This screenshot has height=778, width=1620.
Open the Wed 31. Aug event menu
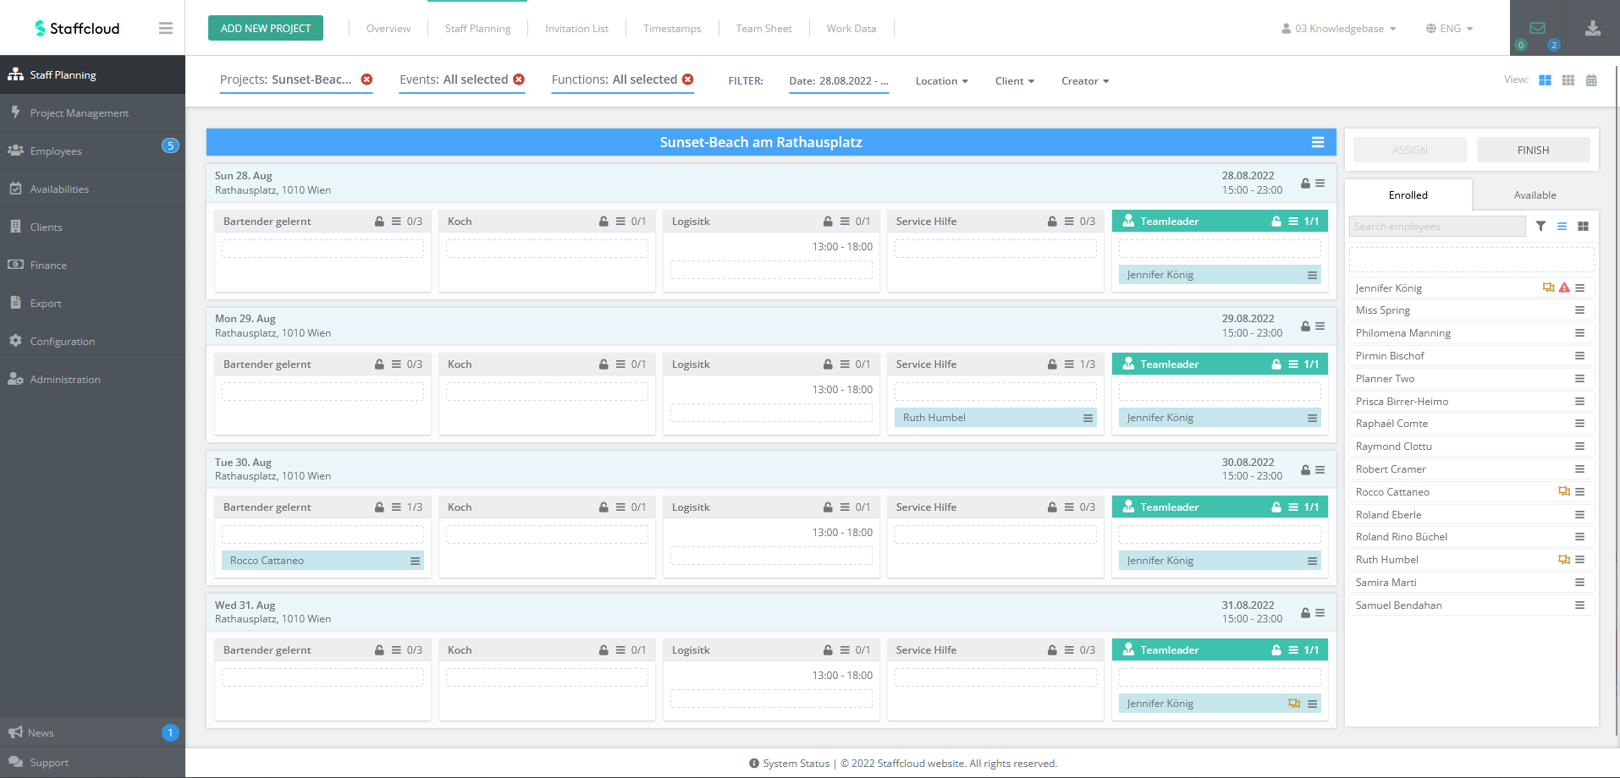[x=1320, y=612]
